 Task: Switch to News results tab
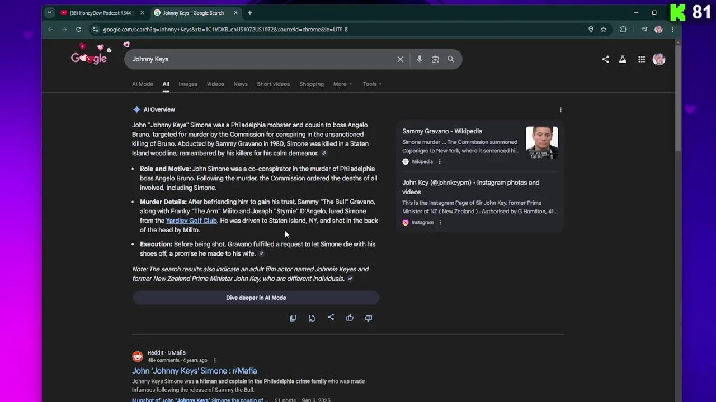(x=241, y=84)
